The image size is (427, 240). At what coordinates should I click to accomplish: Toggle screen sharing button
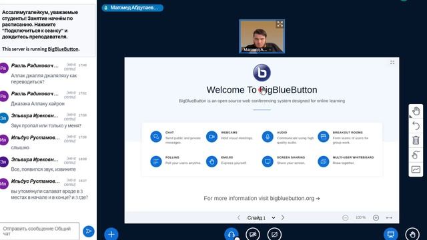click(x=274, y=234)
